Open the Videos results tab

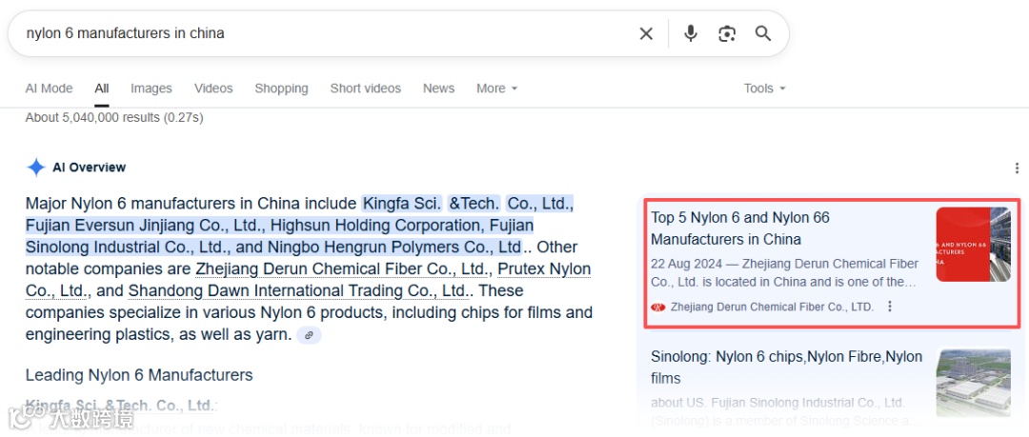(x=213, y=89)
